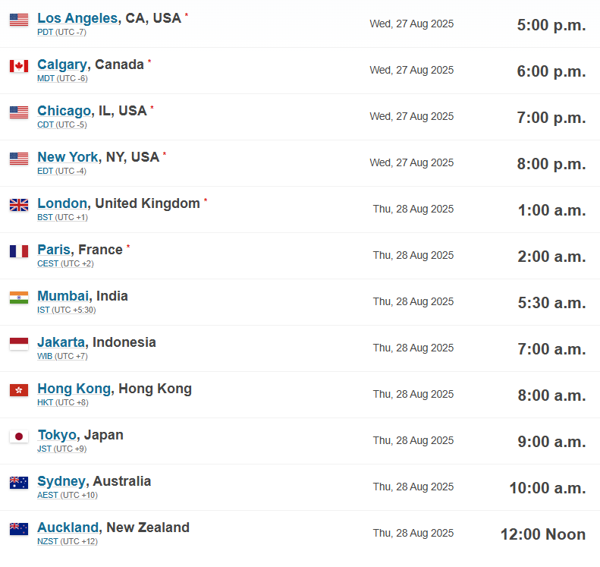Click the 12:00 Noon time for Auckland
The width and height of the screenshot is (600, 567).
pyautogui.click(x=543, y=534)
